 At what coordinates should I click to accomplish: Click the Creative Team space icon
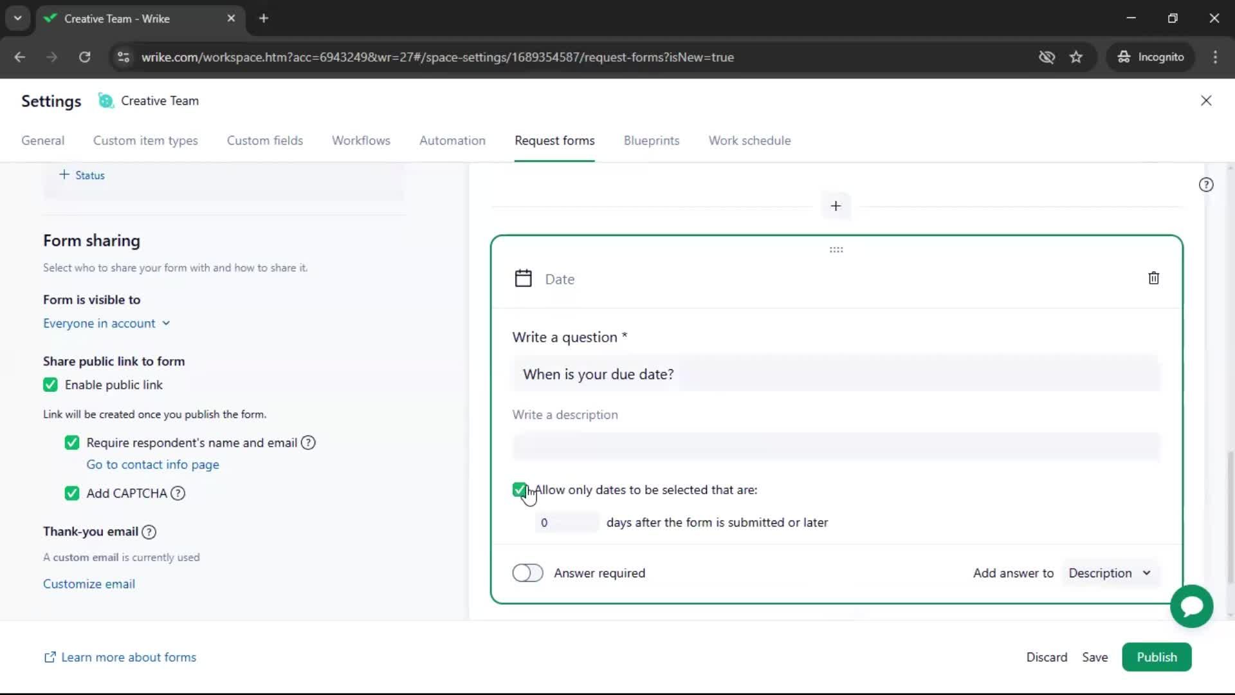pyautogui.click(x=105, y=100)
